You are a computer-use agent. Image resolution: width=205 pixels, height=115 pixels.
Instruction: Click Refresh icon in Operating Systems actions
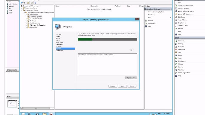146,21
